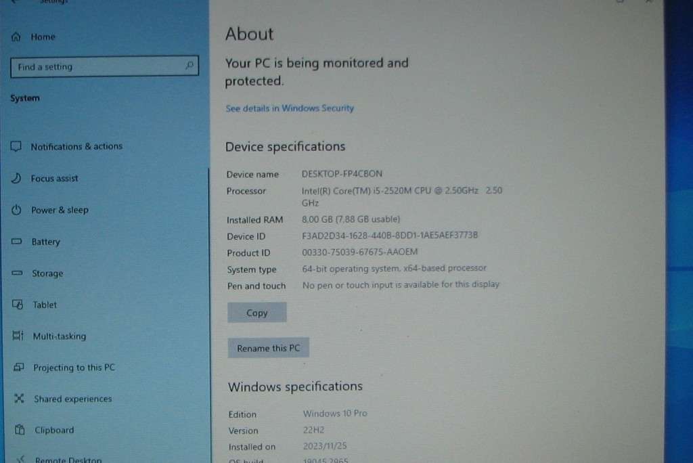Select the Notifications & actions bell icon
The height and width of the screenshot is (463, 693).
click(x=16, y=146)
